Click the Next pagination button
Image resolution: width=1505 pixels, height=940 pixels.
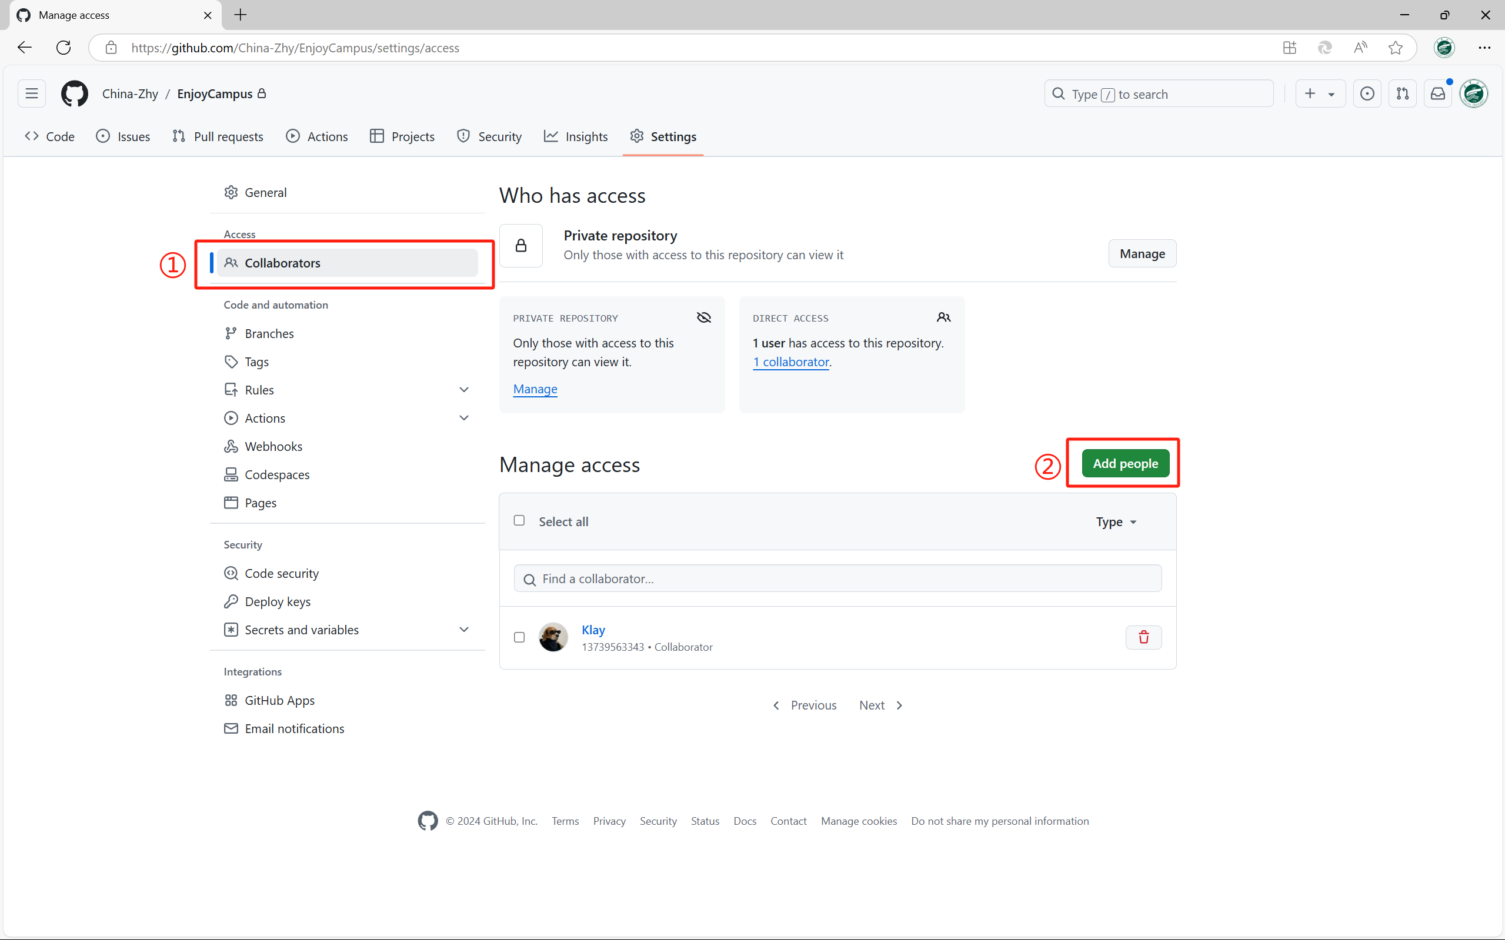(x=880, y=705)
